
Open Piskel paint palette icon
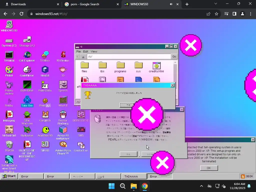point(9,71)
